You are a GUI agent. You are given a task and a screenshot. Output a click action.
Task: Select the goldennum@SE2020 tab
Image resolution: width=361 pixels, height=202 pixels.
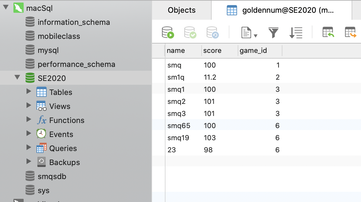point(281,10)
